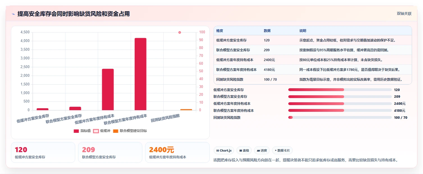Click the 联合模型方案年度持有成本 progress bar
The image size is (423, 174).
click(340, 110)
